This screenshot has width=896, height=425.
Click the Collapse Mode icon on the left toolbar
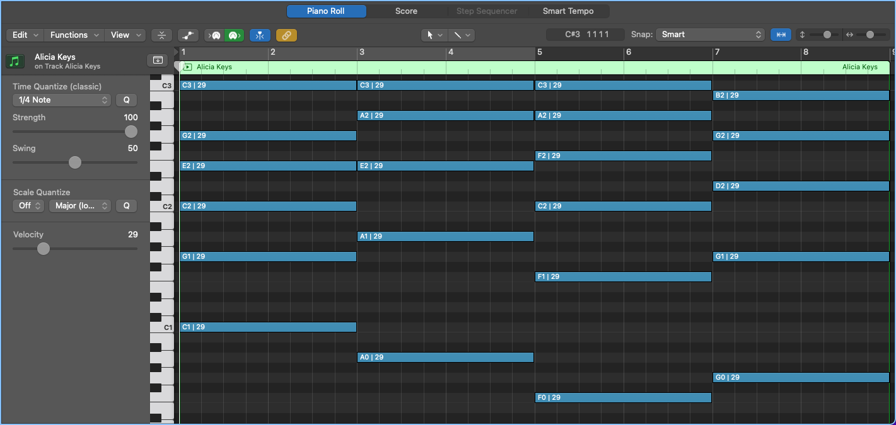(x=161, y=35)
